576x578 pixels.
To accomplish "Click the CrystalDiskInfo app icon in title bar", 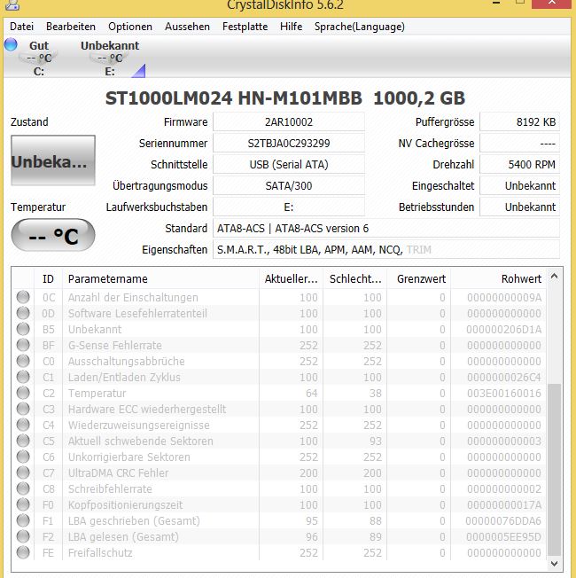I will pyautogui.click(x=13, y=4).
